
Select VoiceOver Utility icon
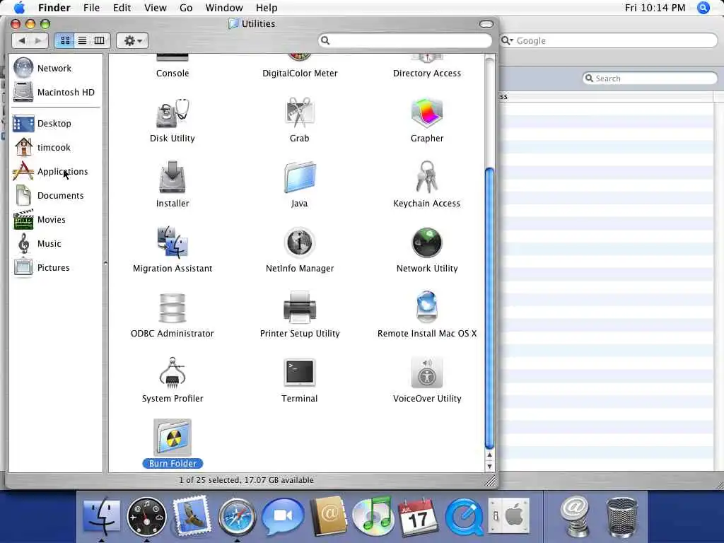(x=426, y=373)
